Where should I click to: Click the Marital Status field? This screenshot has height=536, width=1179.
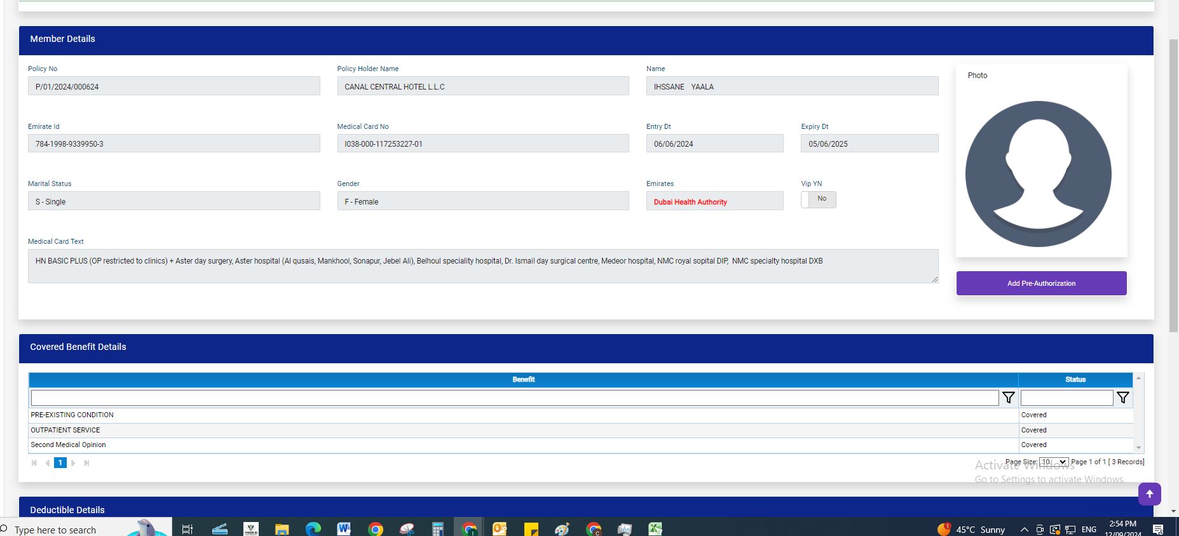click(174, 201)
